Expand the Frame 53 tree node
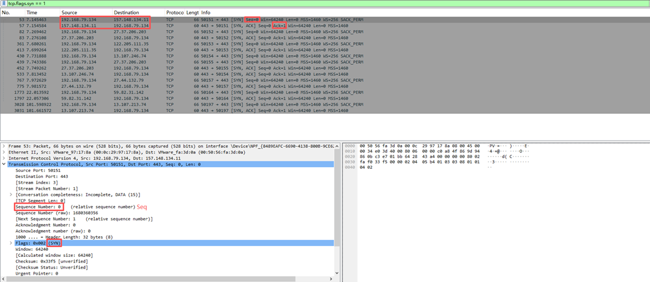 click(x=4, y=146)
